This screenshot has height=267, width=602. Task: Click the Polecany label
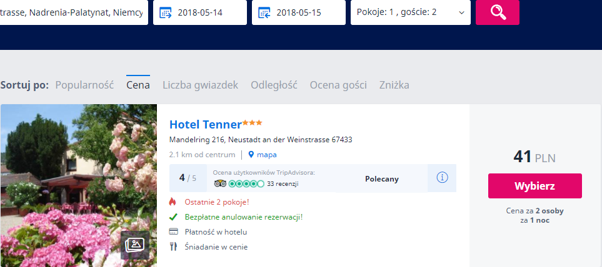381,179
